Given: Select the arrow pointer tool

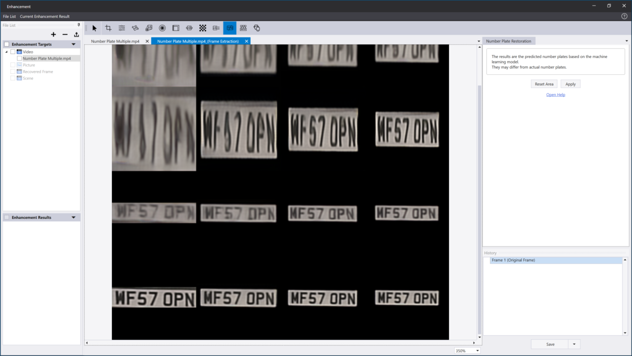Looking at the screenshot, I should click(95, 28).
